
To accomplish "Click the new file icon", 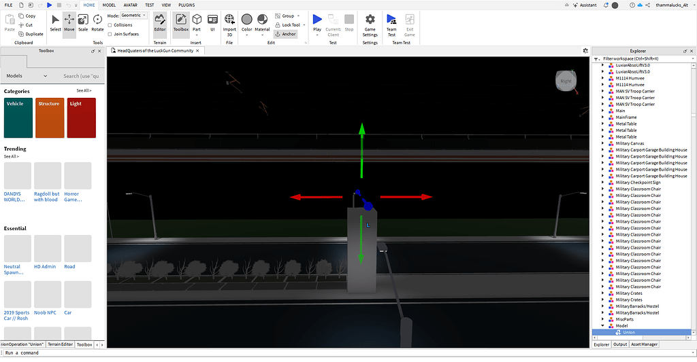I will (21, 5).
